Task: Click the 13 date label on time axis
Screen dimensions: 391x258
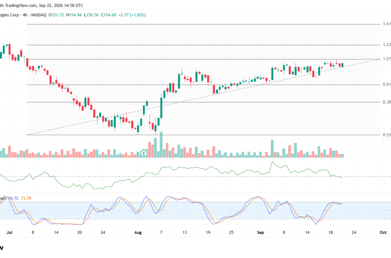Action: tap(184, 233)
